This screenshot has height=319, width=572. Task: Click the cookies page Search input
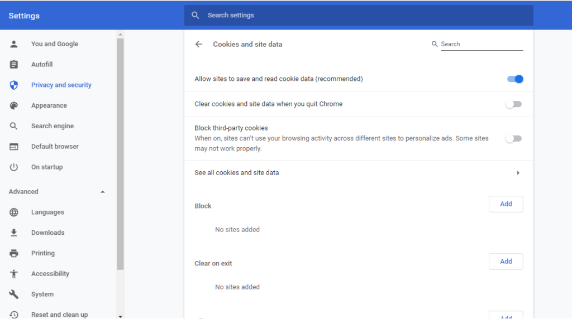(481, 45)
